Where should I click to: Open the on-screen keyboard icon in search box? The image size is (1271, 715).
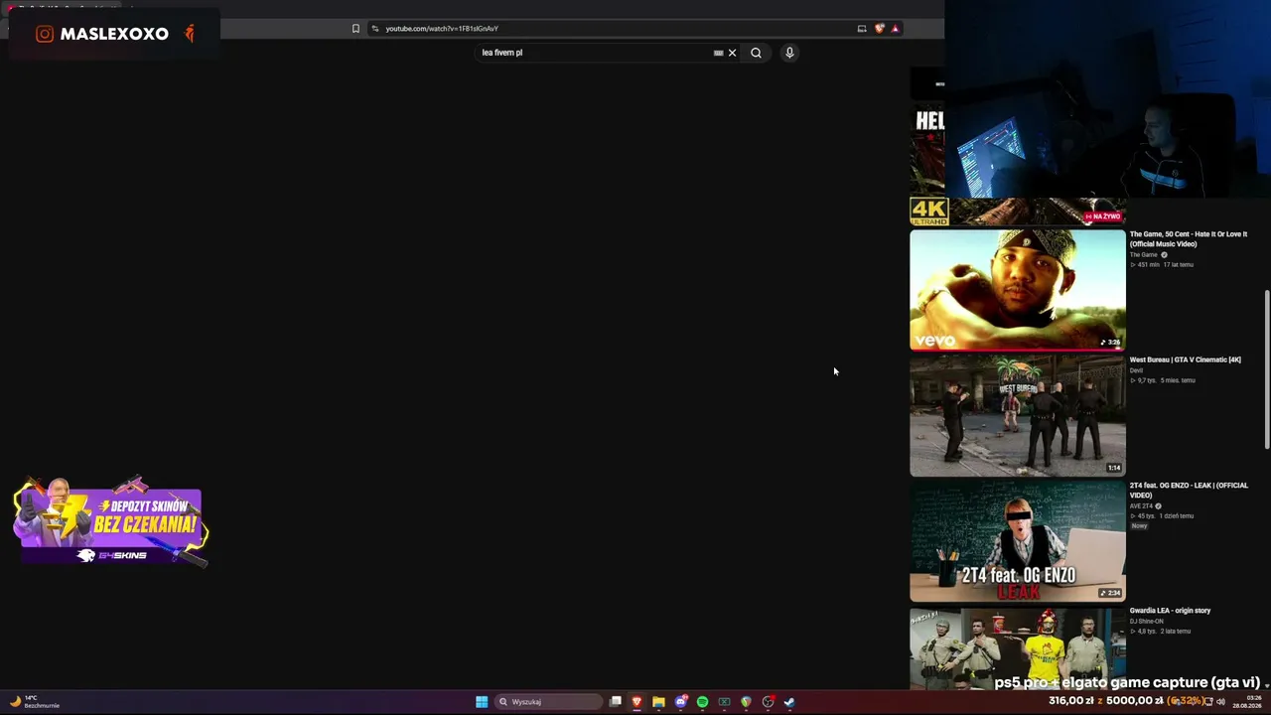click(718, 53)
